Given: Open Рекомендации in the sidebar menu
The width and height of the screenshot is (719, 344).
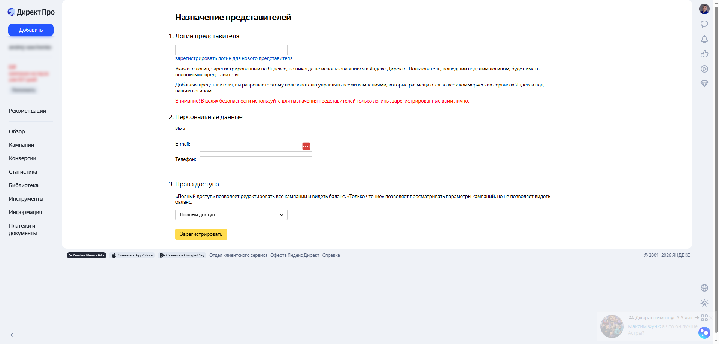Looking at the screenshot, I should [27, 111].
